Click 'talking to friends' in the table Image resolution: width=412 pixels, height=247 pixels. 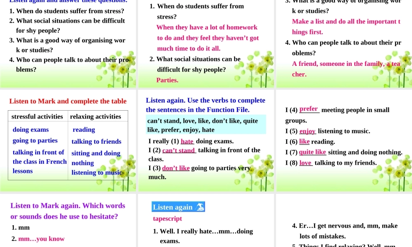click(96, 142)
